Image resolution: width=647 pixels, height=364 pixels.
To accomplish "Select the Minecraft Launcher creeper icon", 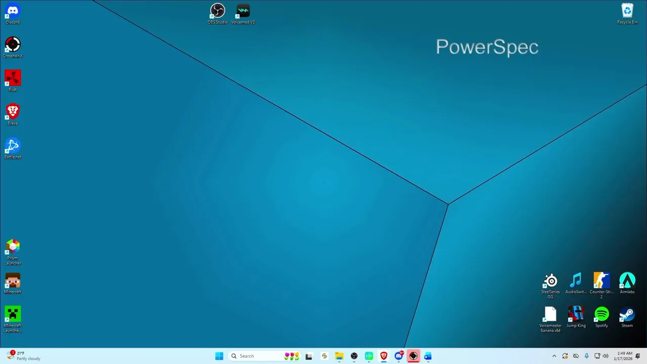I will [13, 320].
